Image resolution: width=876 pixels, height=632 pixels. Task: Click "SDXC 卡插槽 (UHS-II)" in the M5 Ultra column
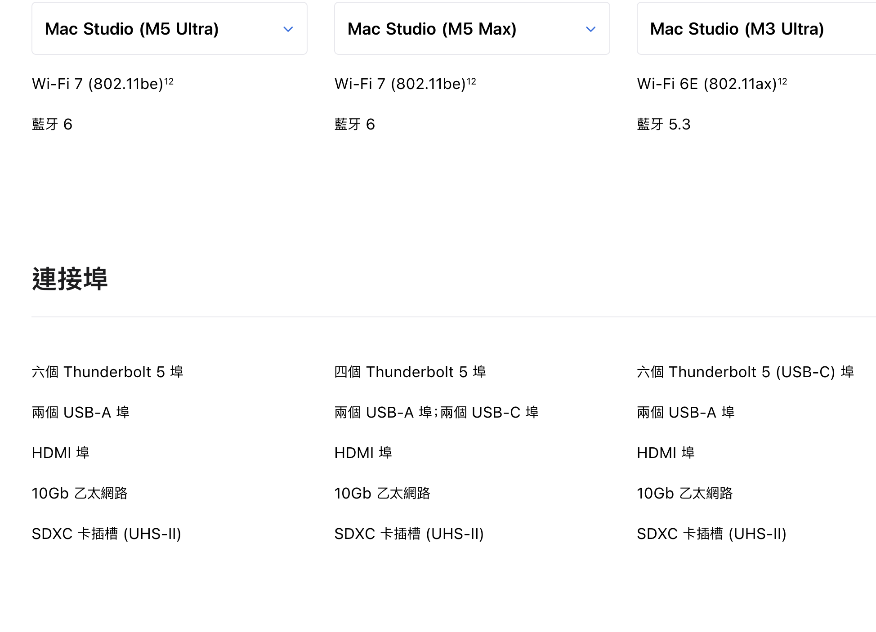click(x=107, y=534)
